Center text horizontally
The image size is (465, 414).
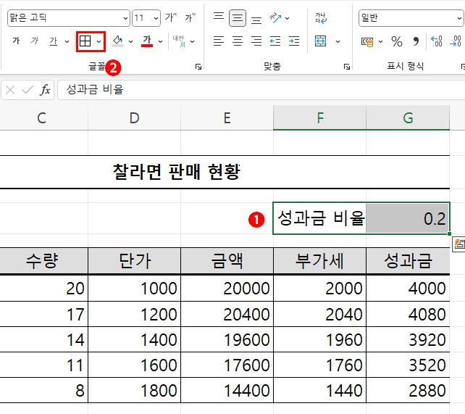238,41
